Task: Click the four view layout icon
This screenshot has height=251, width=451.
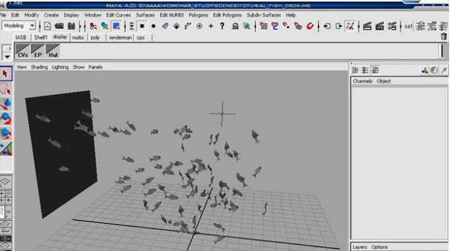Action: pyautogui.click(x=6, y=197)
